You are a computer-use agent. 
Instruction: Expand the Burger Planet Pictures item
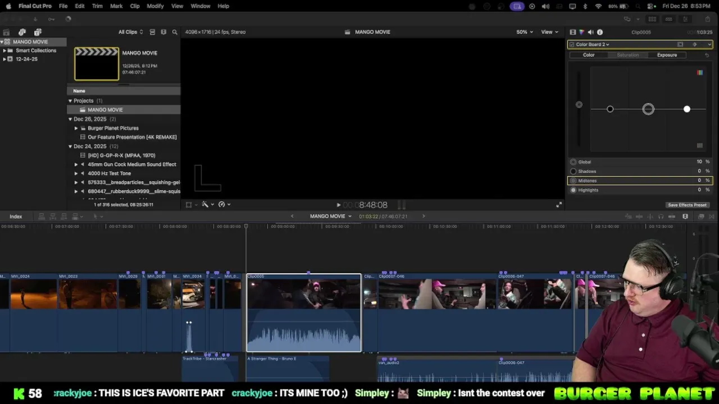point(76,128)
